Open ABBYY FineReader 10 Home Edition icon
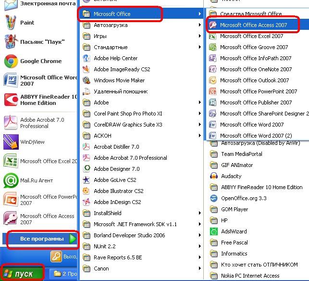 (x=11, y=100)
